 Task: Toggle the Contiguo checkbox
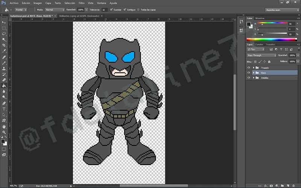click(x=125, y=10)
